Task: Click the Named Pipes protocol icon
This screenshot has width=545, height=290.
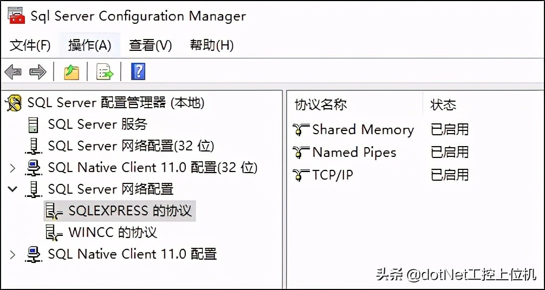Action: (301, 153)
